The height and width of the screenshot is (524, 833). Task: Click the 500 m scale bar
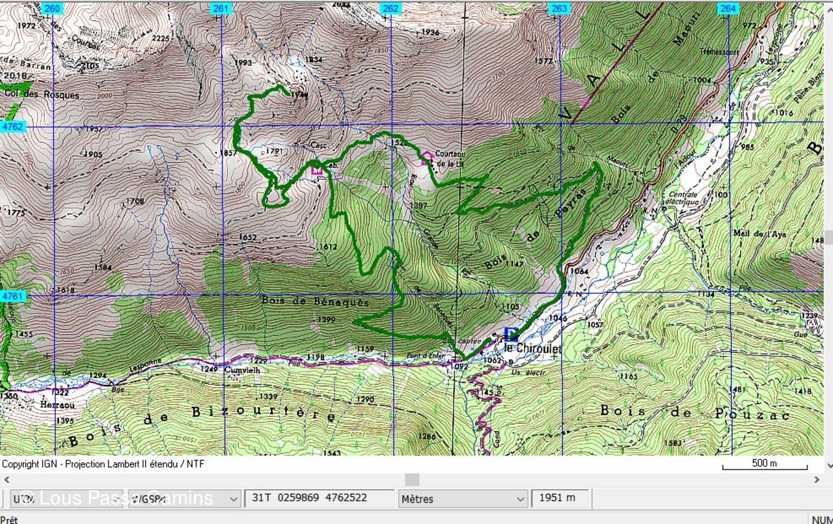[765, 465]
